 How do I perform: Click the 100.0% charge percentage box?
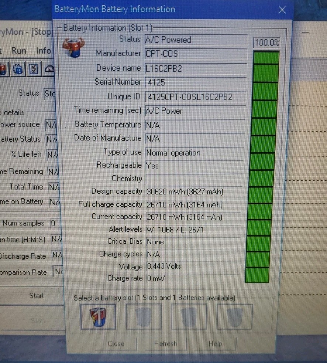pyautogui.click(x=267, y=43)
